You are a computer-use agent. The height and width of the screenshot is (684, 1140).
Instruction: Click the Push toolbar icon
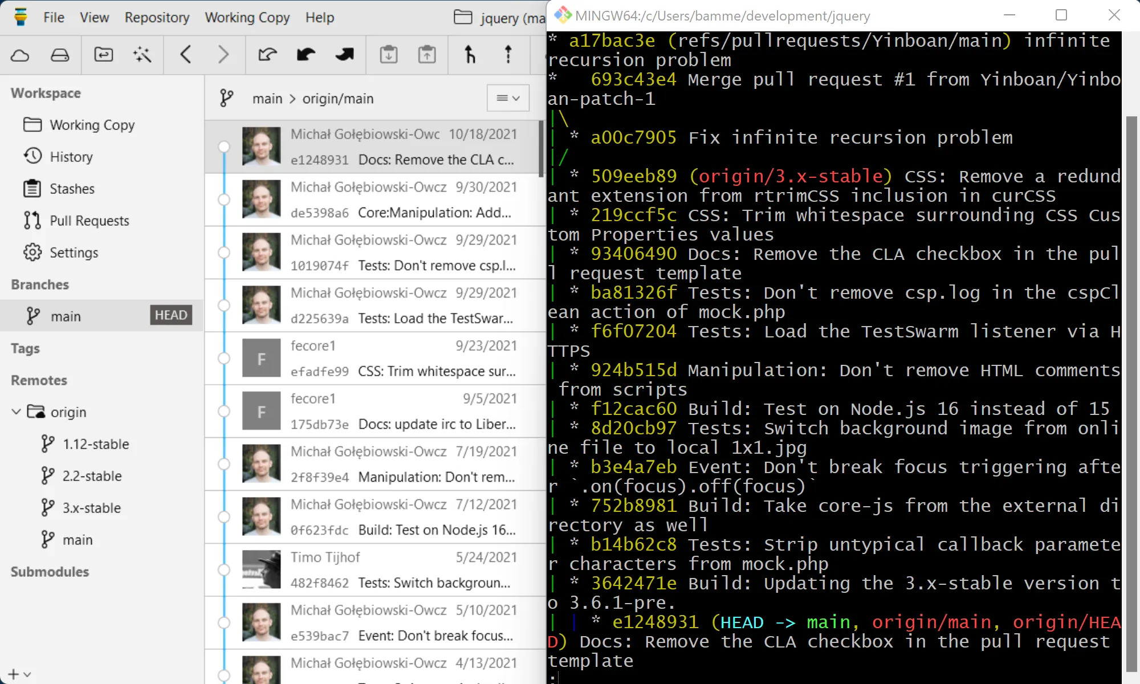point(344,55)
